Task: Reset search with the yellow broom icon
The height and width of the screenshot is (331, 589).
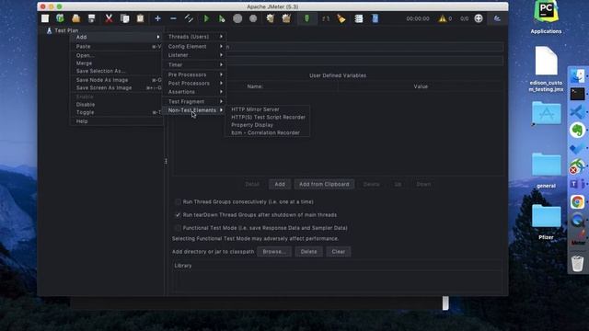Action: point(341,18)
